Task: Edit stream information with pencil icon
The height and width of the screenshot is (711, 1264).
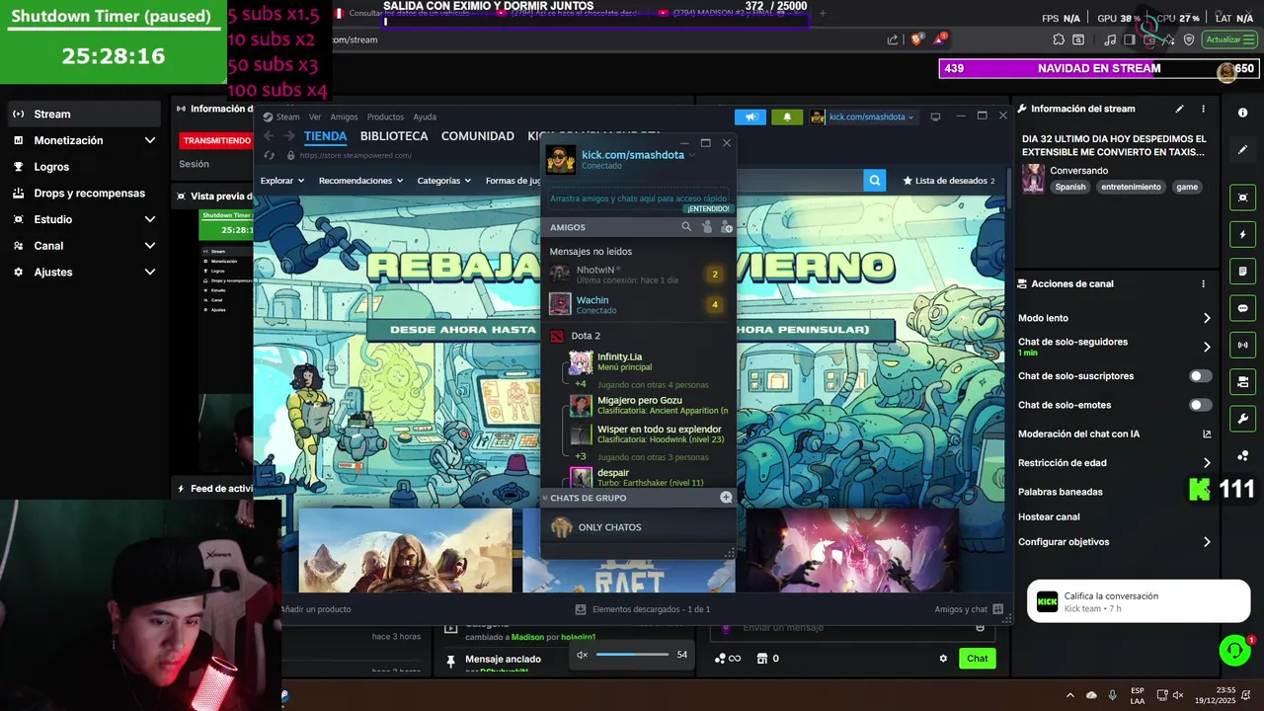Action: click(1179, 109)
